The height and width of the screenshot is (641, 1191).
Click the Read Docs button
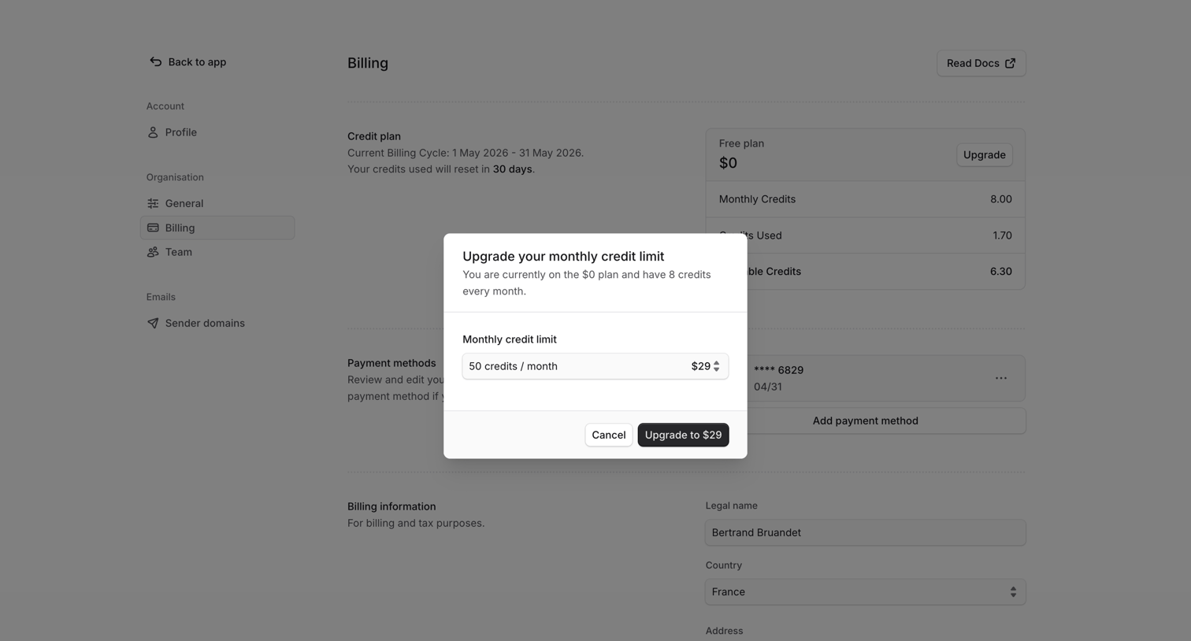(981, 63)
